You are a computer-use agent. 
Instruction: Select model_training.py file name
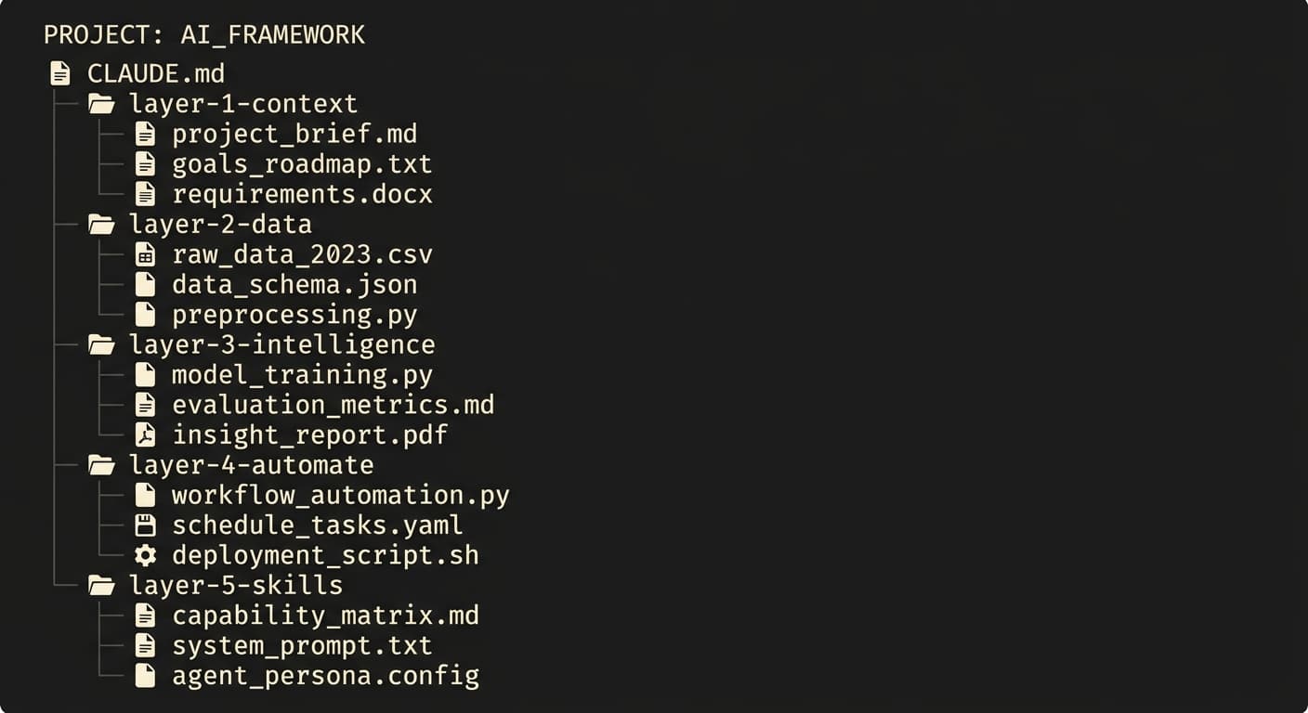(x=301, y=375)
